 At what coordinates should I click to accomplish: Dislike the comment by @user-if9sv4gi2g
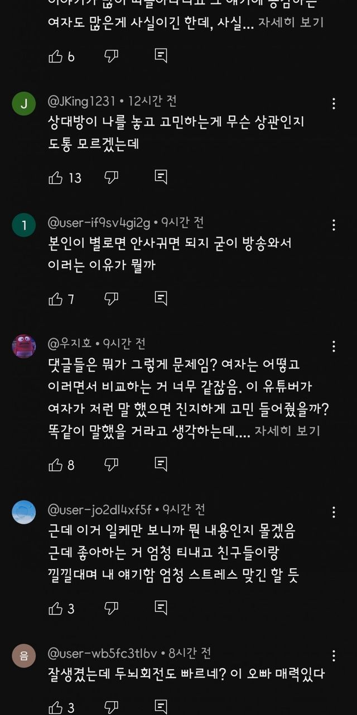coord(112,299)
